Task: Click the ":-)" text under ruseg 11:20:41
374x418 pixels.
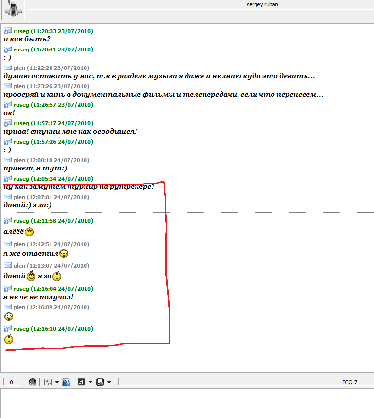Action: [x=7, y=58]
